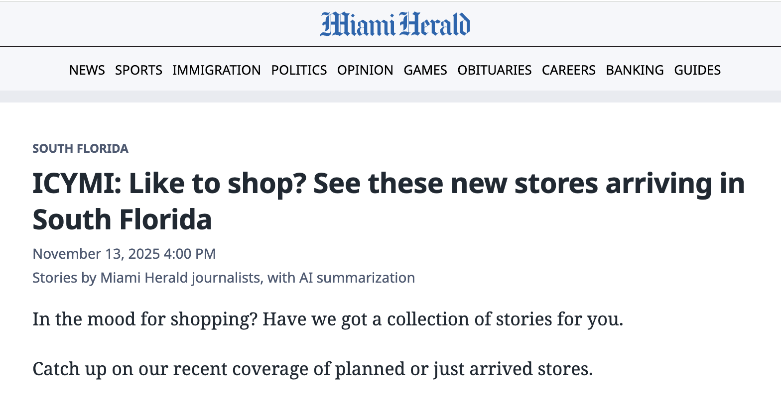The height and width of the screenshot is (409, 781).
Task: Select Immigration in the navigation bar
Action: tap(217, 70)
